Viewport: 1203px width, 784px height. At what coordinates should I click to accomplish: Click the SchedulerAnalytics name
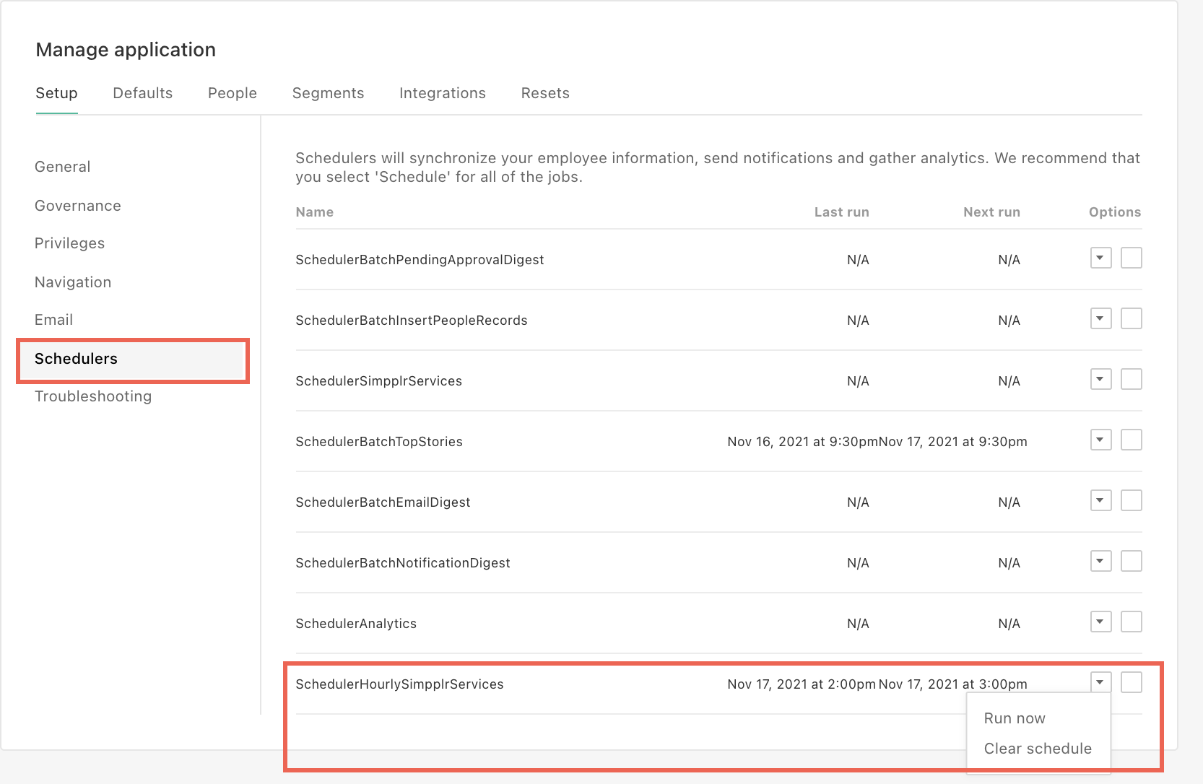356,624
